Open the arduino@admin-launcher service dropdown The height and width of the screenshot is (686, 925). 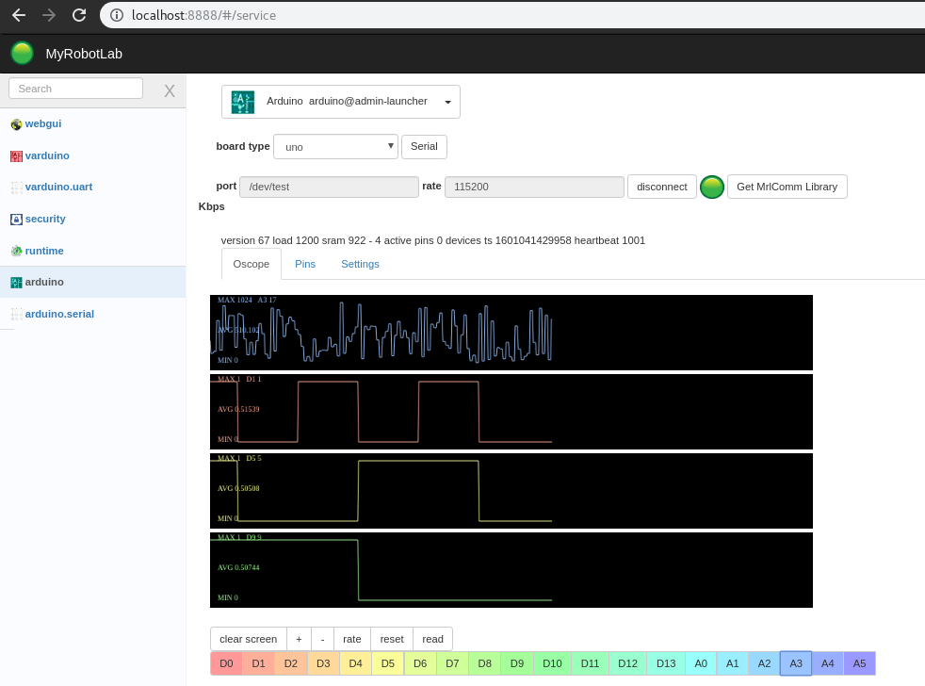tap(341, 102)
